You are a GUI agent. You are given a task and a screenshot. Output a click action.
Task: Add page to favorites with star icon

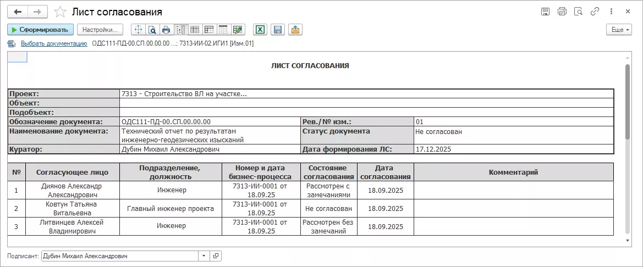(x=61, y=12)
